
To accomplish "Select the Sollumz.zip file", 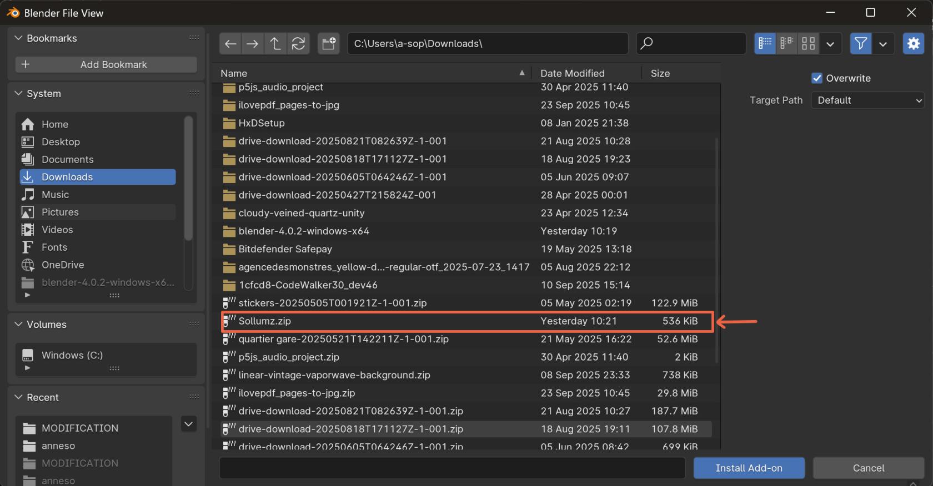I will [x=264, y=321].
